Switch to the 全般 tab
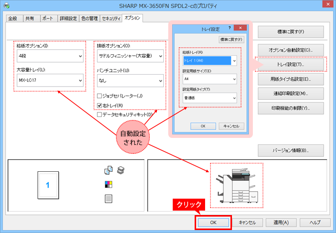Screen dimensions: 336x233 click(x=14, y=18)
